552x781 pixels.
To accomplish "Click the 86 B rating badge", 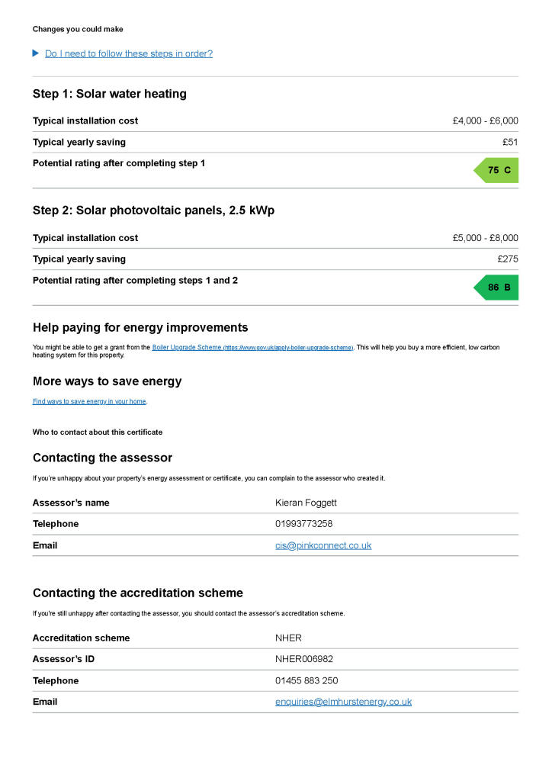I will click(x=497, y=288).
